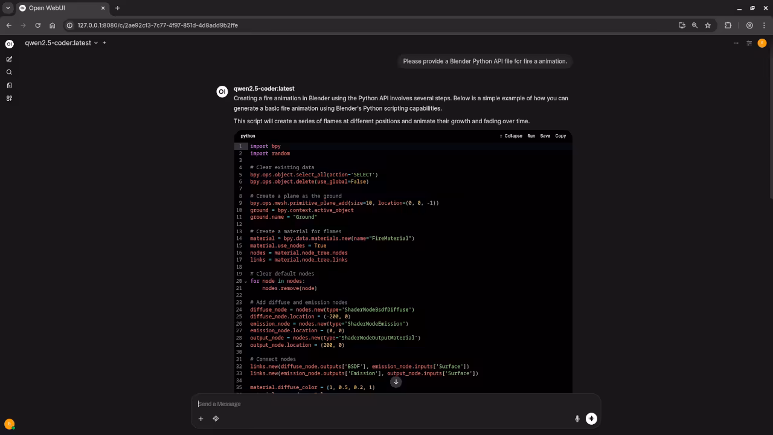Viewport: 773px width, 435px height.
Task: Open Notes from the sidebar
Action: tap(9, 85)
